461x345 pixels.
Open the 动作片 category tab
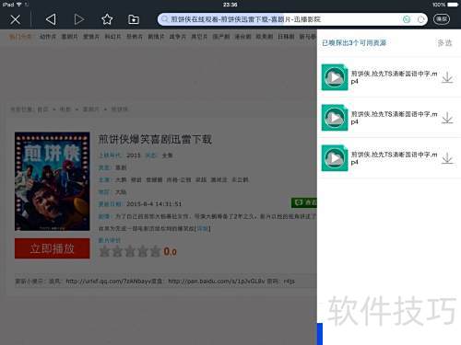[48, 37]
